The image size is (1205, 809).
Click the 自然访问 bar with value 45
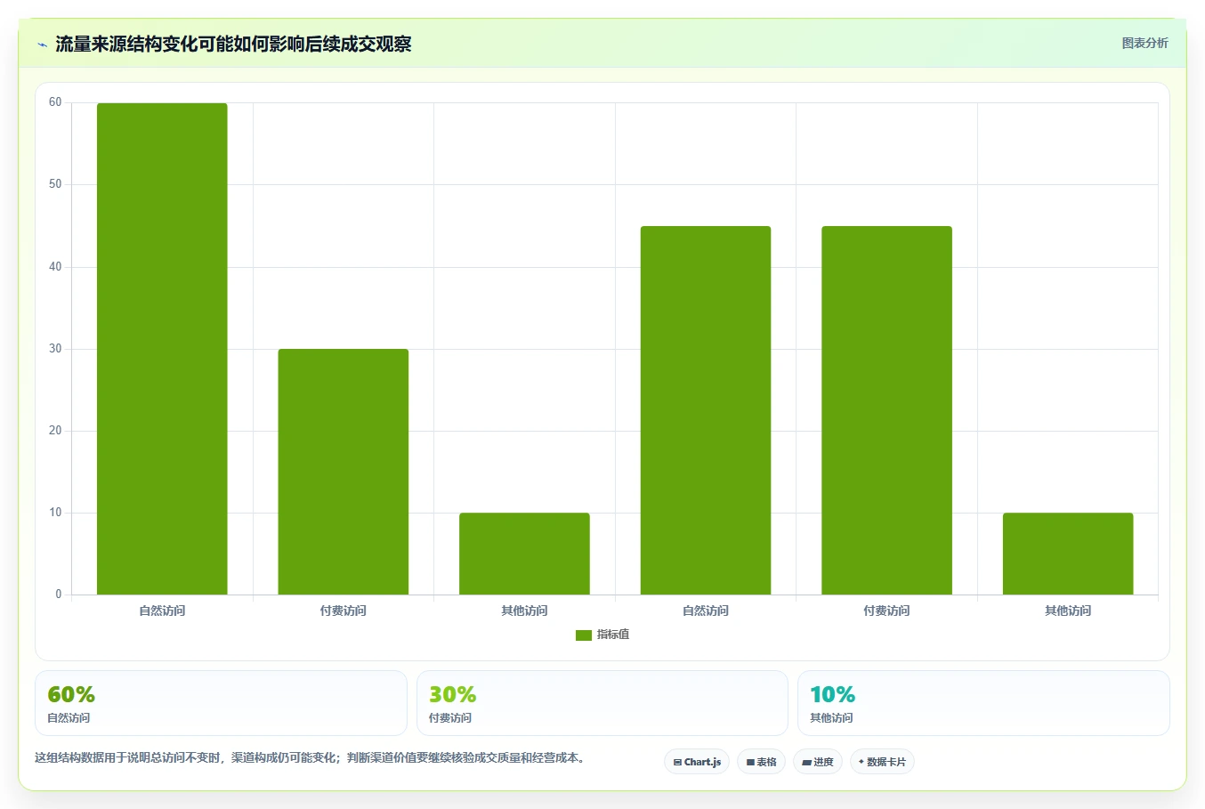706,410
